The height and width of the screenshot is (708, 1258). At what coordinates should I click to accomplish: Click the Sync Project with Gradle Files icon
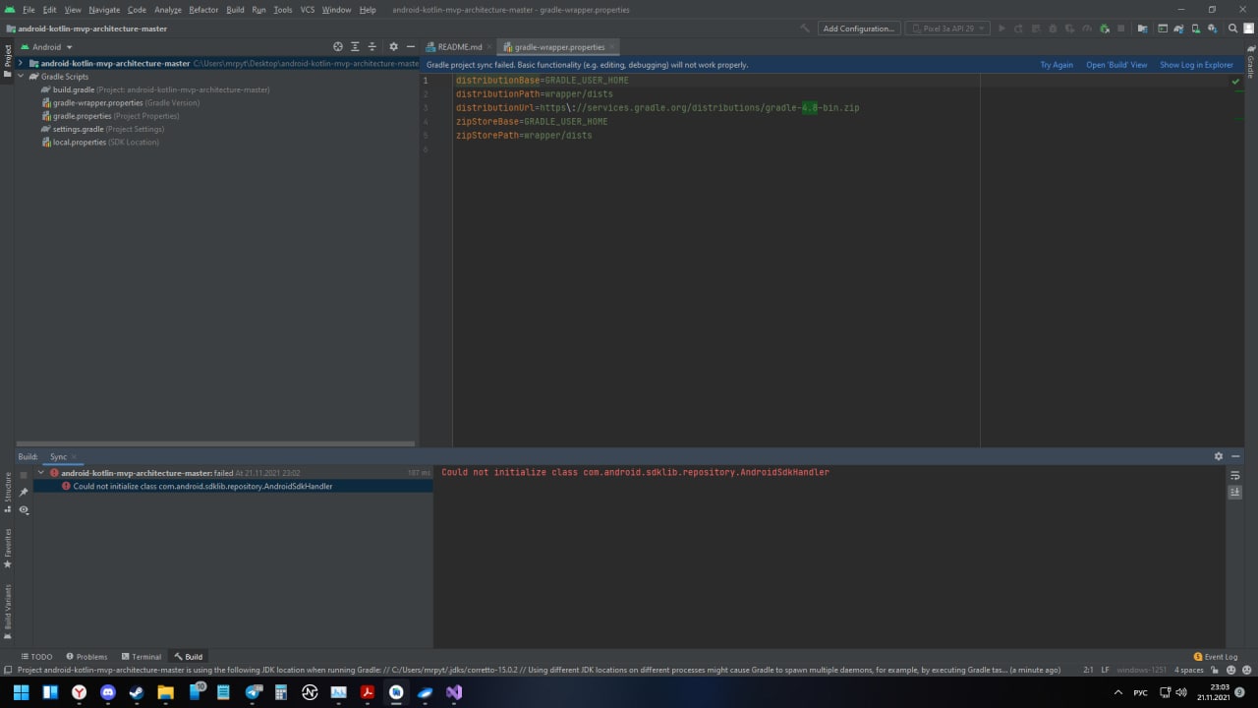1179,29
